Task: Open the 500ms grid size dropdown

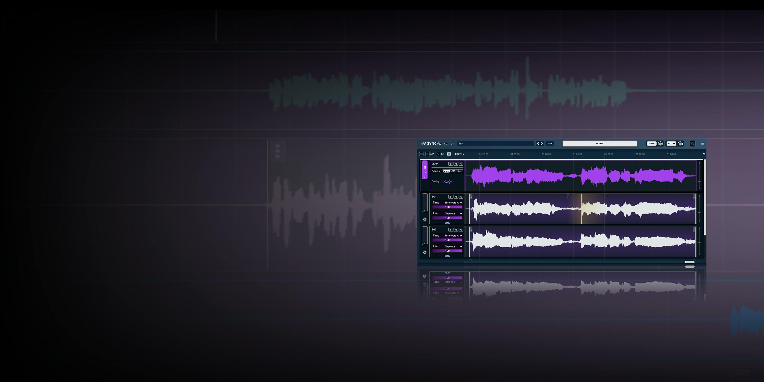Action: click(x=459, y=154)
